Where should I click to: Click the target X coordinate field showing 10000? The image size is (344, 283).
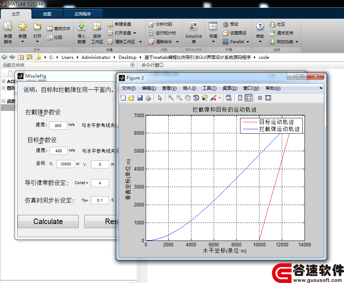(66, 164)
